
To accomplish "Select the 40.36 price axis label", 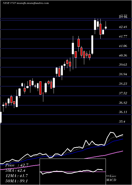I will pos(123,55).
